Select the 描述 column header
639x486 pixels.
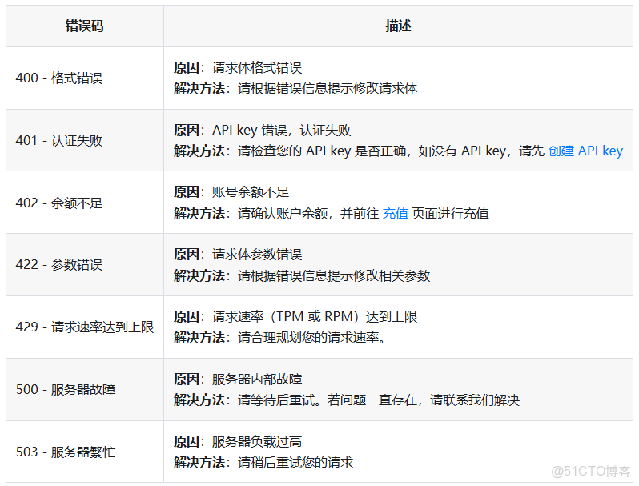point(398,26)
